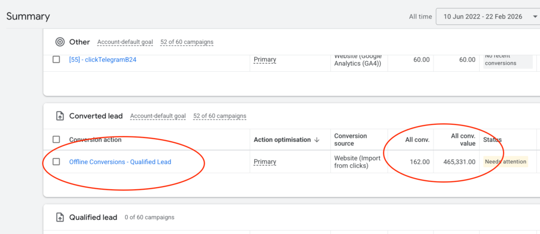Screen dimensions: 540x234
Task: Sort by the All conv. value column header
Action: pyautogui.click(x=463, y=140)
